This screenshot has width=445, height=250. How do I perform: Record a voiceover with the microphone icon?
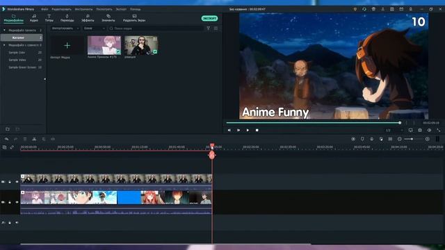(x=372, y=139)
